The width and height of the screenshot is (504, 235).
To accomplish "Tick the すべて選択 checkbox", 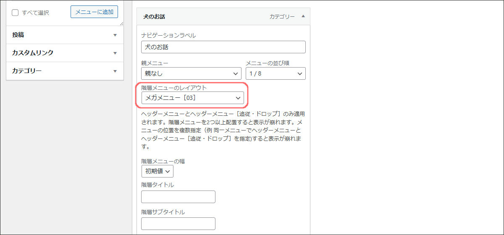I will 15,13.
